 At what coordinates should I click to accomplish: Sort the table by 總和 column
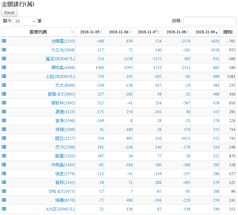(x=228, y=32)
